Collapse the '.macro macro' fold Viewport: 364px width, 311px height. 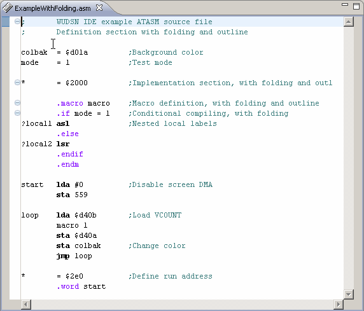(x=17, y=103)
